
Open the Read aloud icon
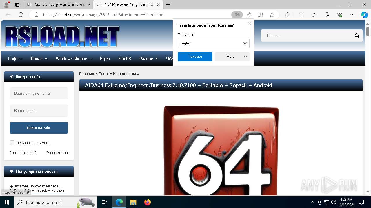point(249,15)
